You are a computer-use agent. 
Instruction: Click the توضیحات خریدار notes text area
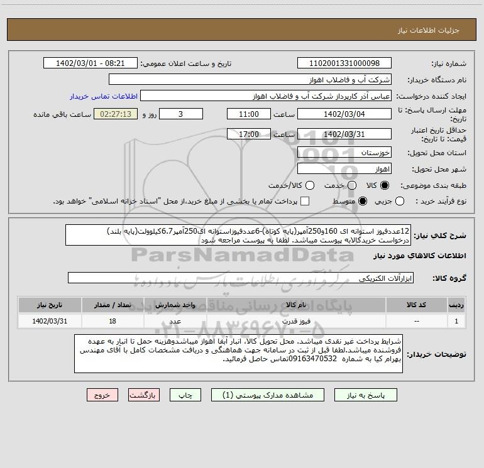tap(238, 354)
